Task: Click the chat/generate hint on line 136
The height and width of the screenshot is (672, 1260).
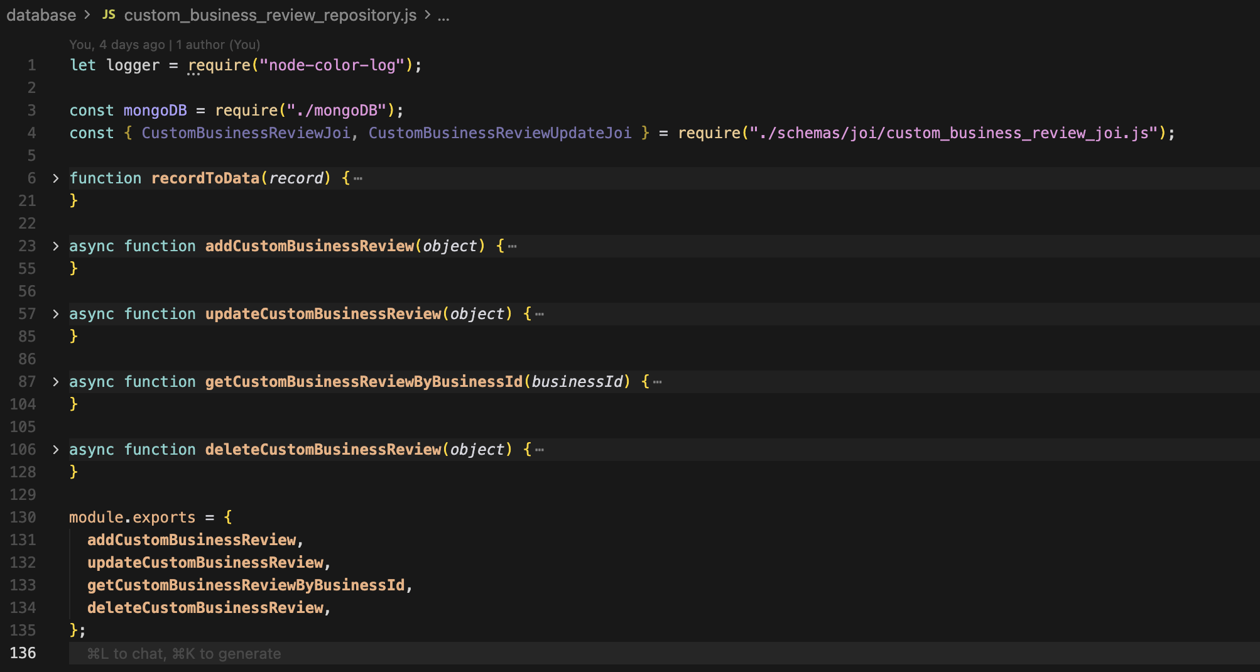Action: (184, 654)
